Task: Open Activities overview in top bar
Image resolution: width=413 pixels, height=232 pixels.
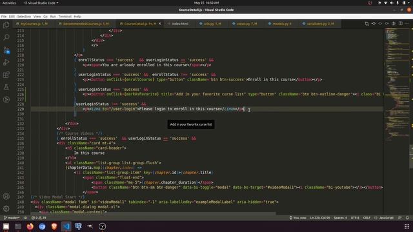Action: point(9,3)
